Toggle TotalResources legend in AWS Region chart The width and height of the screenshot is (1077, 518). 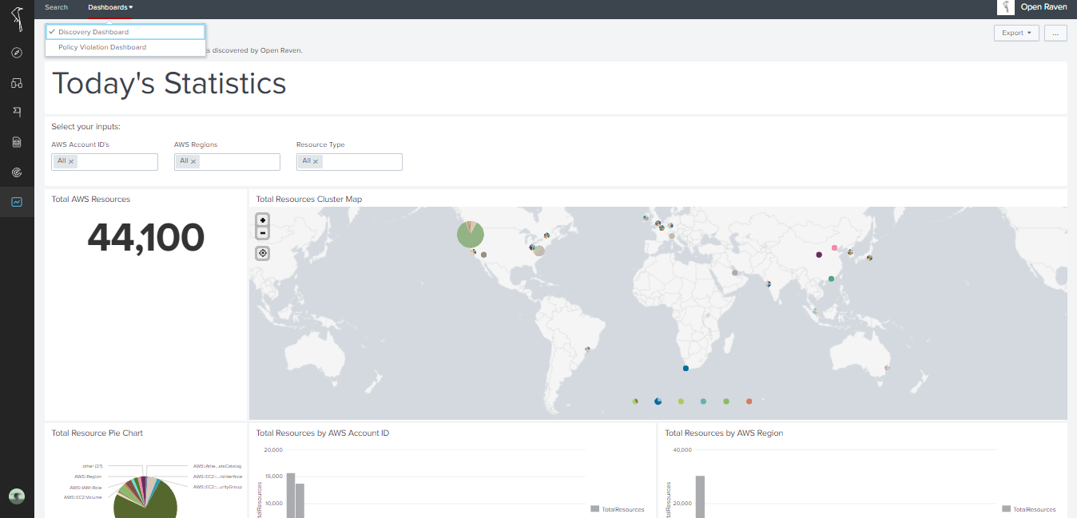[1029, 509]
